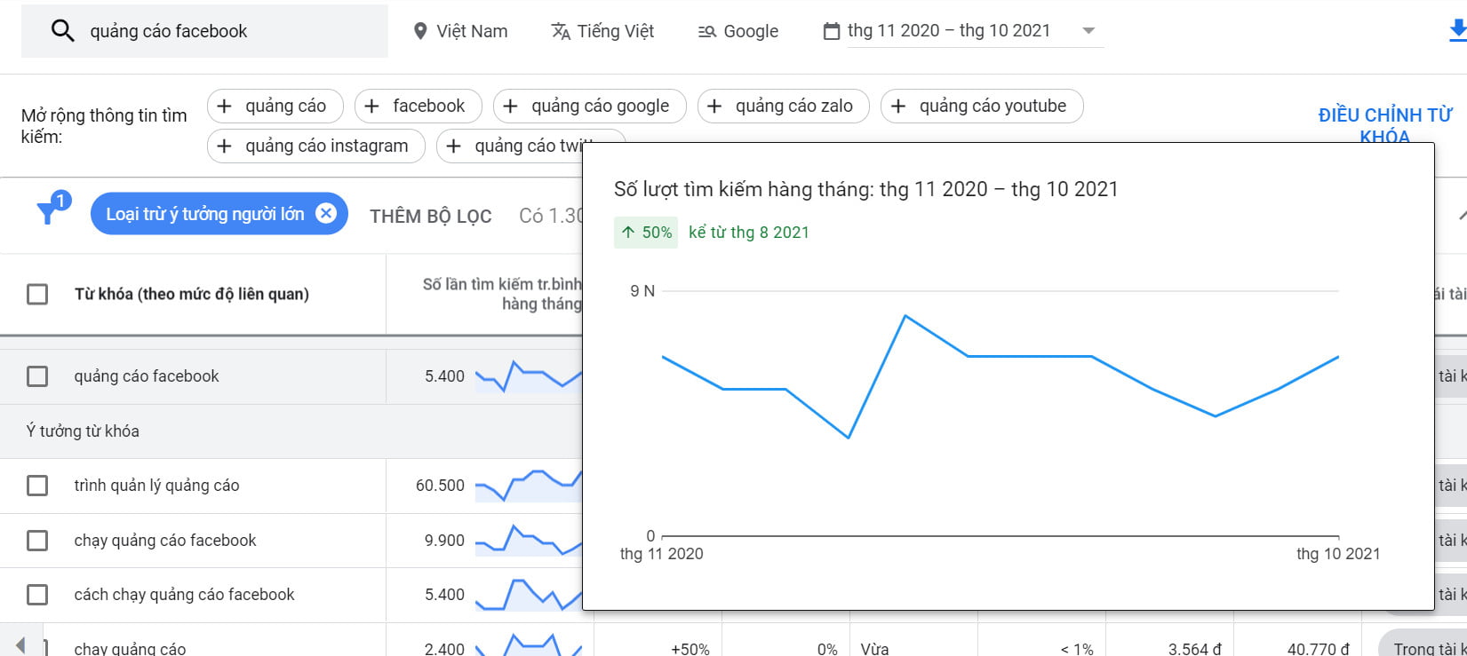Click keyword 'chạy quảng cáo' in last row
This screenshot has width=1467, height=656.
pyautogui.click(x=130, y=649)
